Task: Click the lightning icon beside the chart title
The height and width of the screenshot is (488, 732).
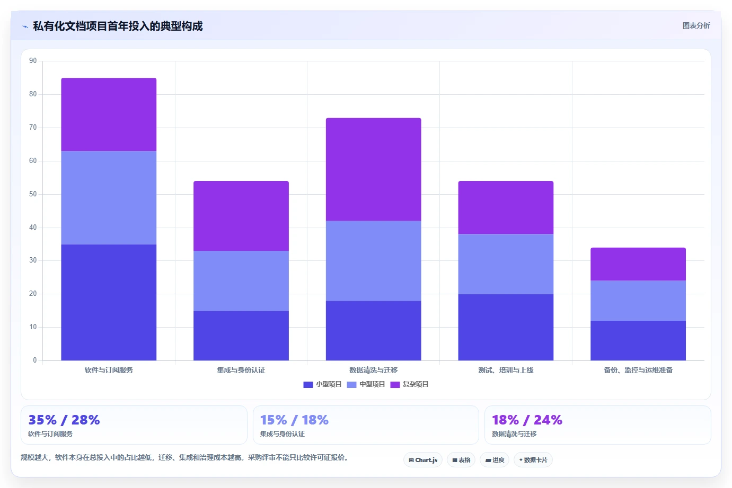Action: (25, 26)
